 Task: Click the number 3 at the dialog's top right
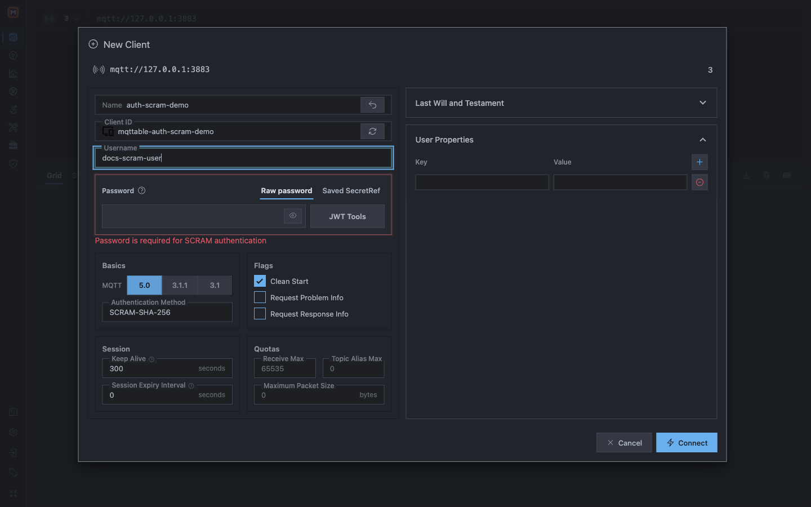point(710,70)
